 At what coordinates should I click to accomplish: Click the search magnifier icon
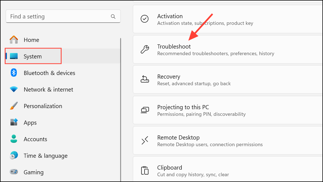pyautogui.click(x=113, y=16)
